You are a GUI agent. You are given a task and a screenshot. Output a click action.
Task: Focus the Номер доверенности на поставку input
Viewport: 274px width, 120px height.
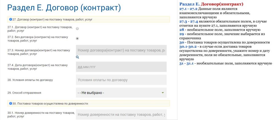pyautogui.click(x=121, y=114)
